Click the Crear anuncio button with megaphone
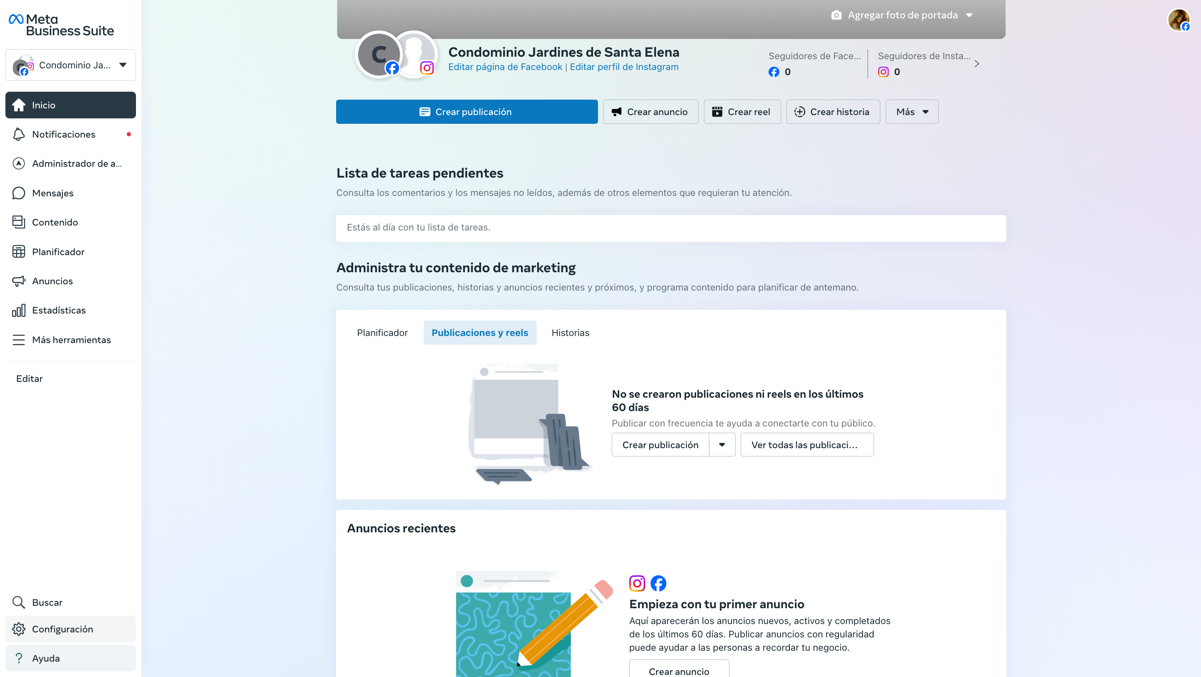Image resolution: width=1201 pixels, height=677 pixels. [651, 112]
